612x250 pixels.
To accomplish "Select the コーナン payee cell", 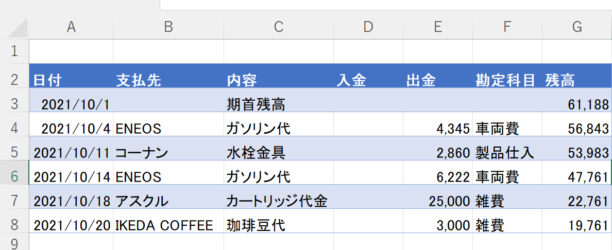I will pyautogui.click(x=168, y=152).
